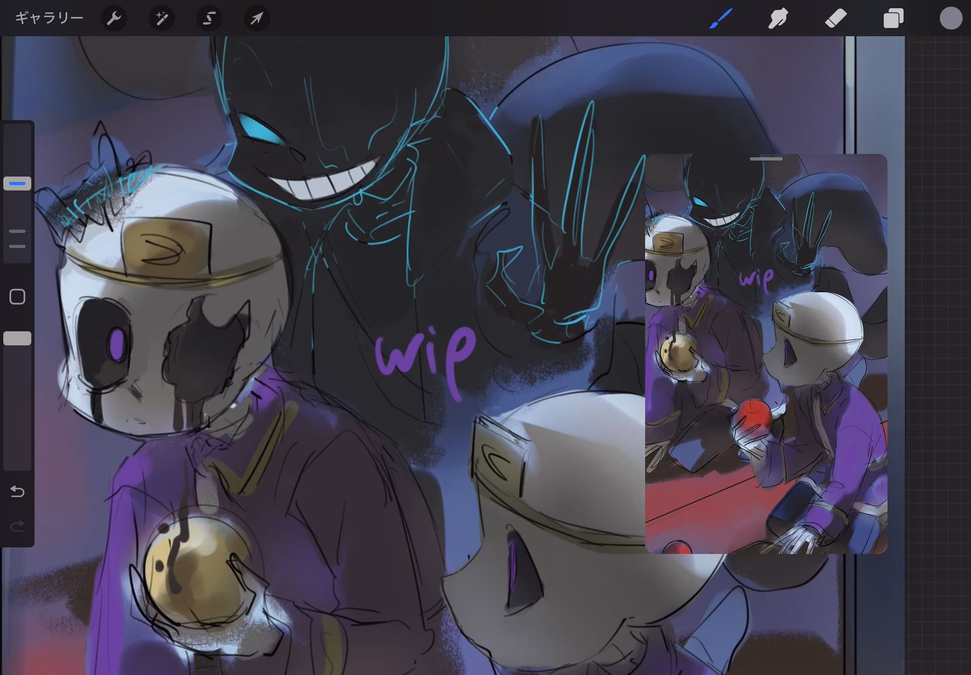Select the Brush tool
The height and width of the screenshot is (675, 971).
tap(721, 19)
